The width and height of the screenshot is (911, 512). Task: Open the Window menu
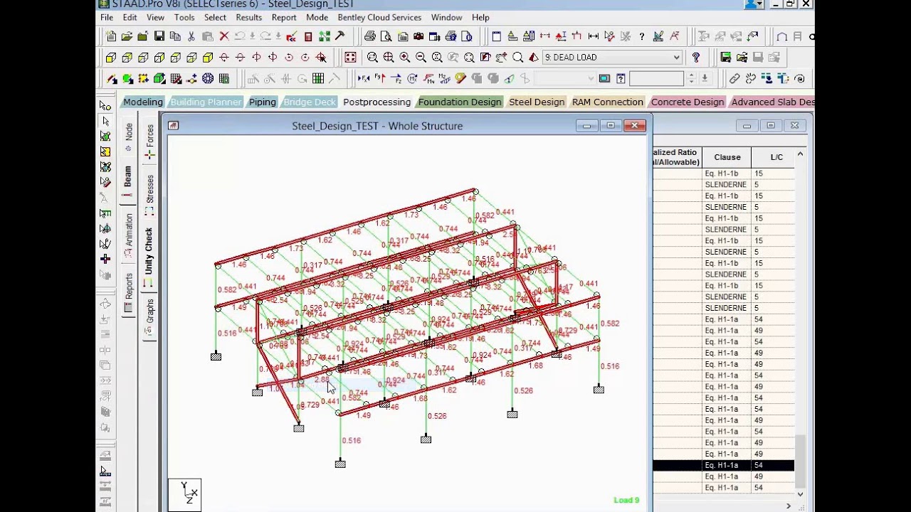(446, 17)
